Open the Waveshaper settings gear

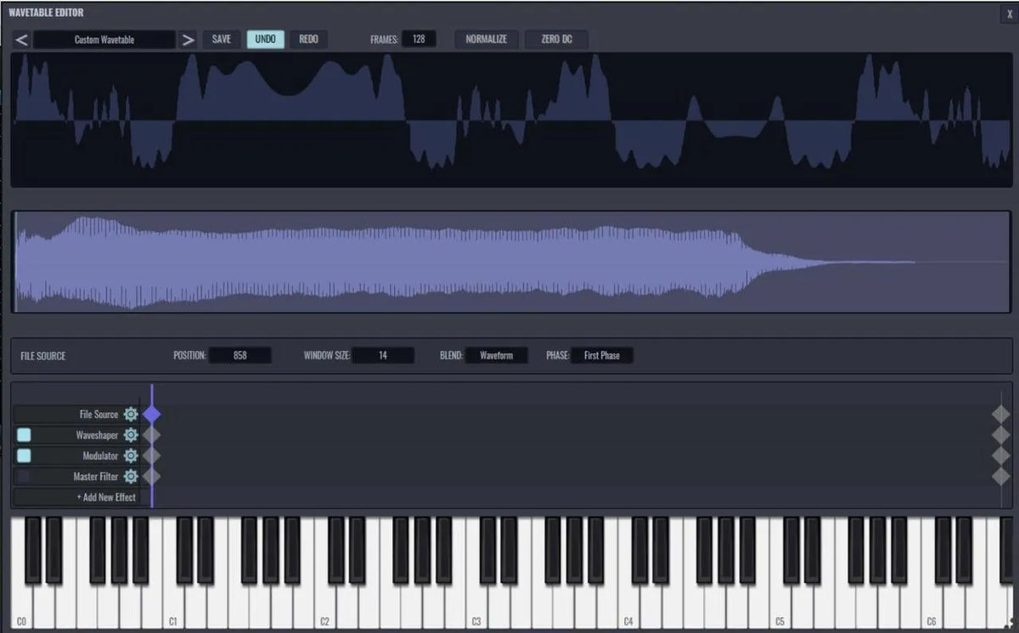point(131,434)
